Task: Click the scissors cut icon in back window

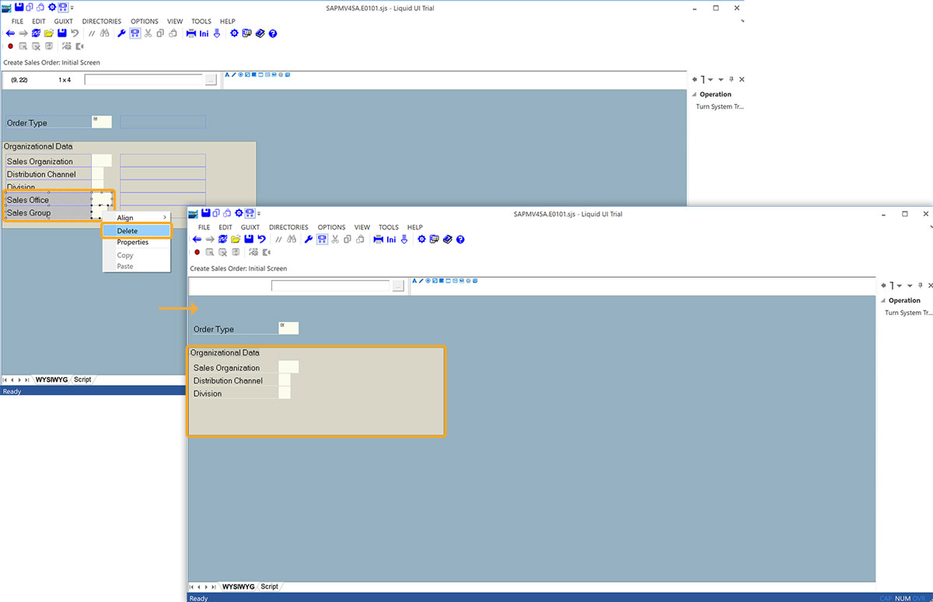Action: click(148, 33)
